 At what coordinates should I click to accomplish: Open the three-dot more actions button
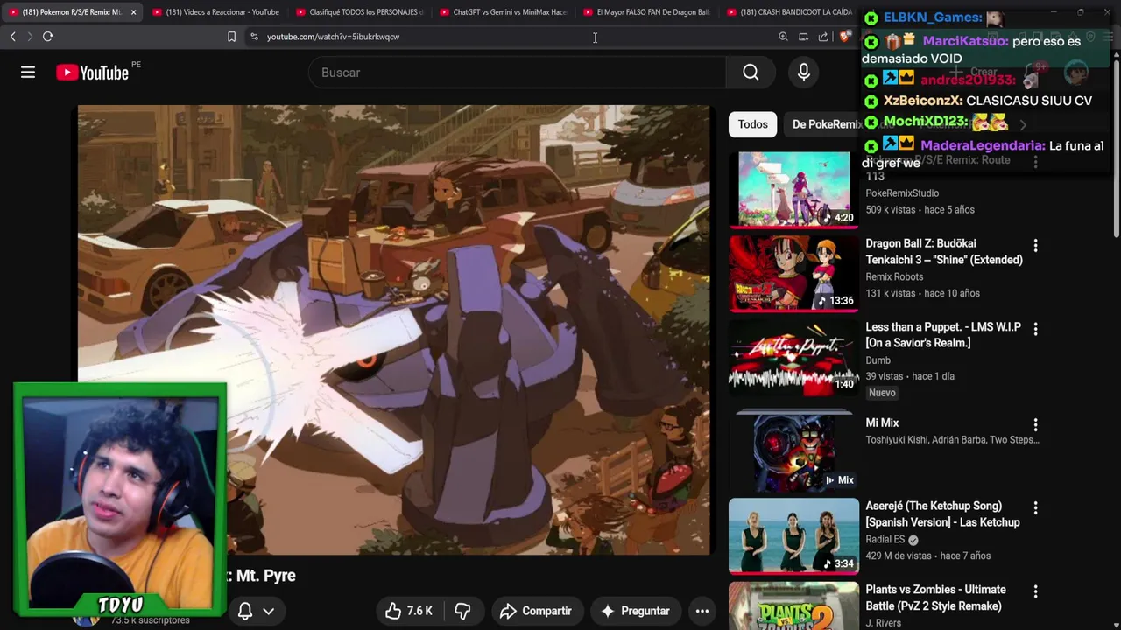click(x=702, y=611)
